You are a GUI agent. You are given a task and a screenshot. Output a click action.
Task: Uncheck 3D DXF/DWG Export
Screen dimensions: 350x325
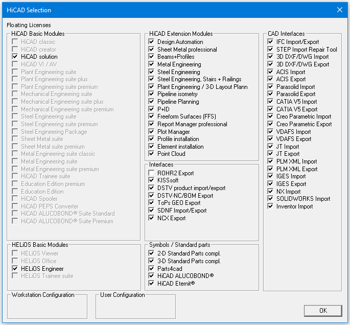270,64
